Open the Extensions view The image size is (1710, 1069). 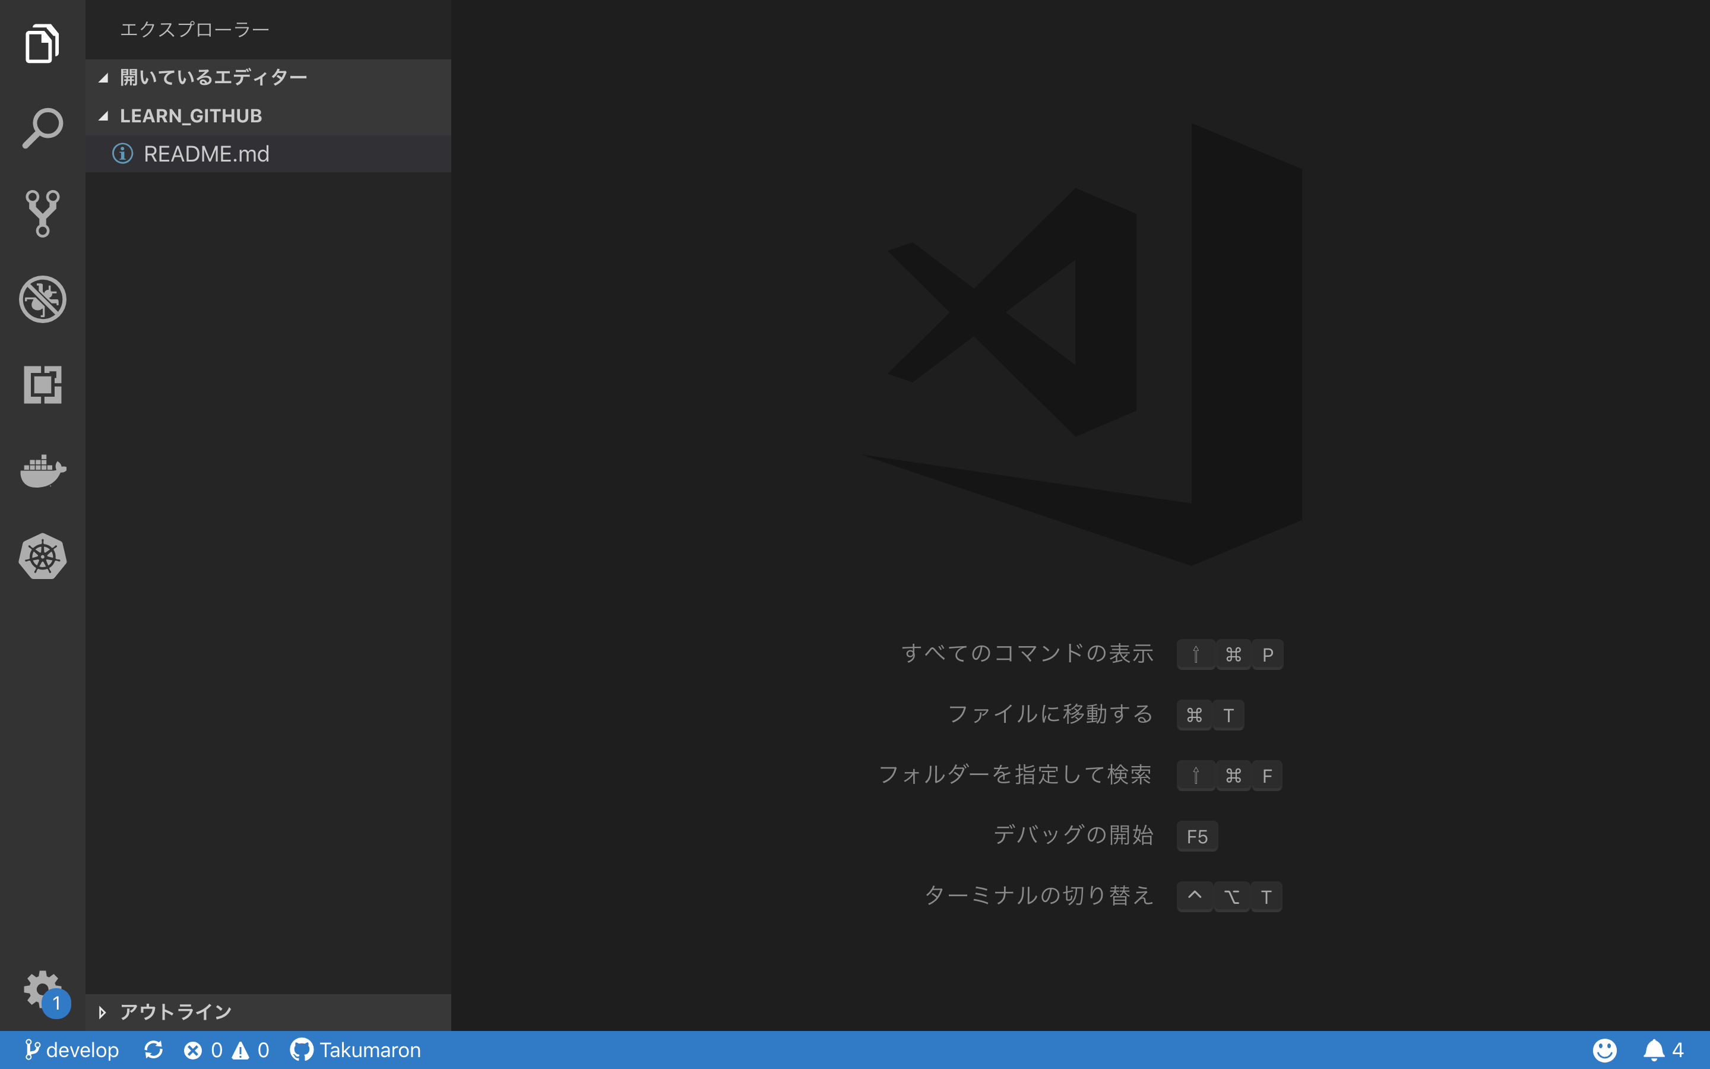[42, 385]
